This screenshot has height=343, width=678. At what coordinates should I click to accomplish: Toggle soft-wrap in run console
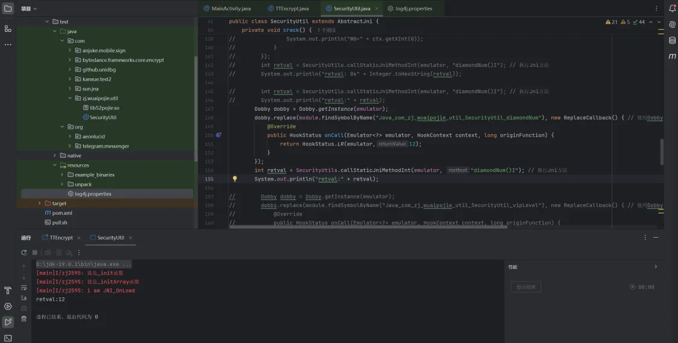[24, 288]
